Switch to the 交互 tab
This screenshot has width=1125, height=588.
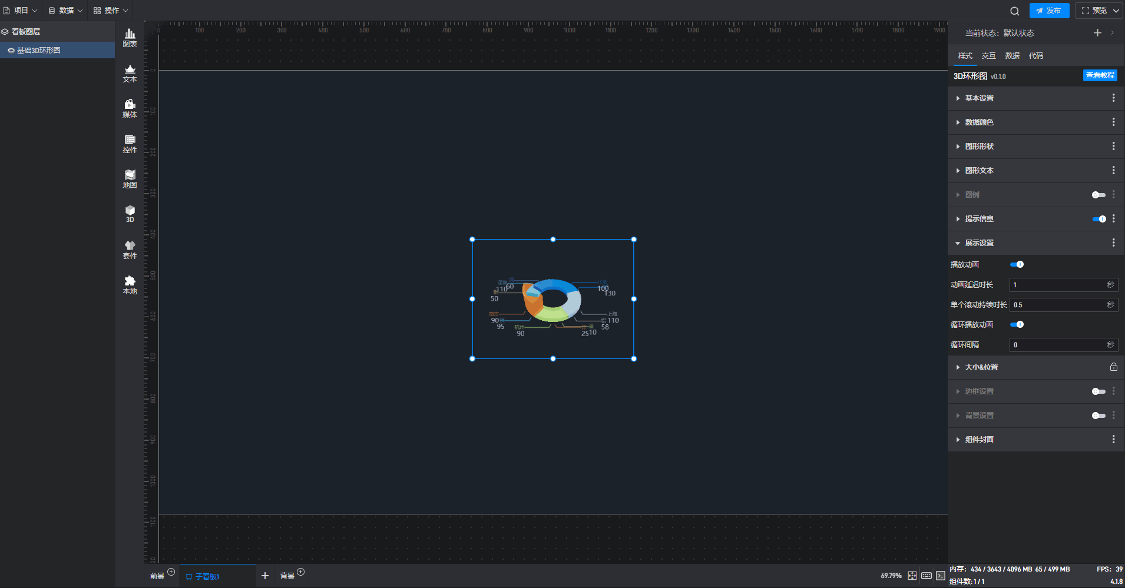tap(988, 56)
